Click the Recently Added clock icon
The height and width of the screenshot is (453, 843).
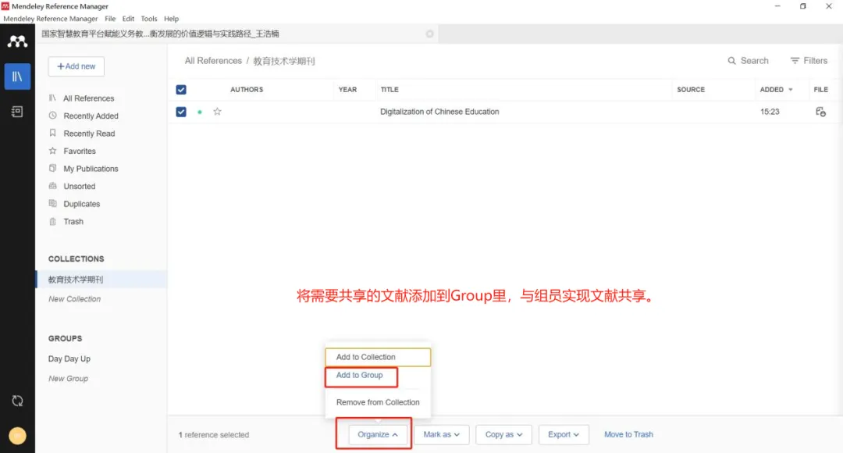53,116
